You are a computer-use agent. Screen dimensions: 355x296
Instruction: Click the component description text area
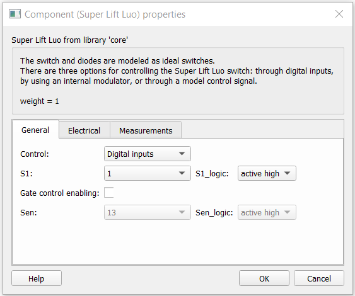(x=178, y=81)
